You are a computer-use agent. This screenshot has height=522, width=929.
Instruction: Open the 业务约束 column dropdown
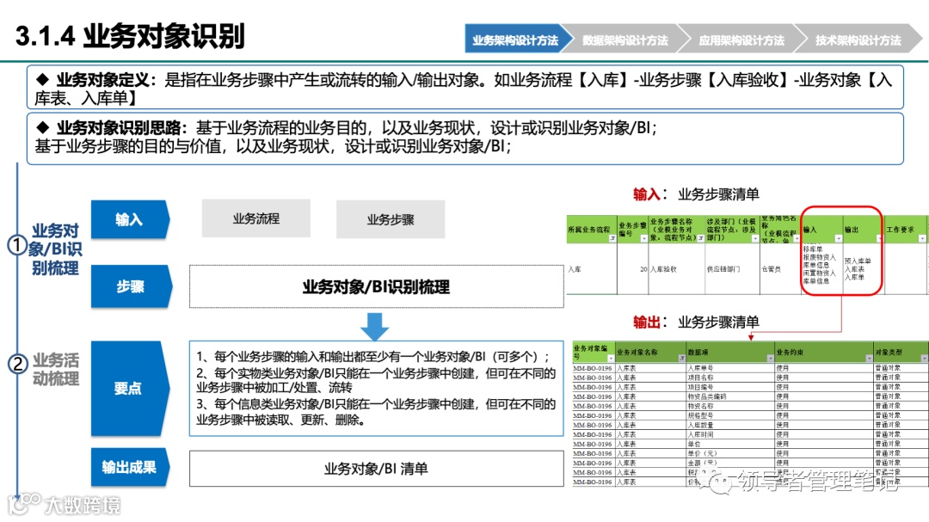coord(869,359)
